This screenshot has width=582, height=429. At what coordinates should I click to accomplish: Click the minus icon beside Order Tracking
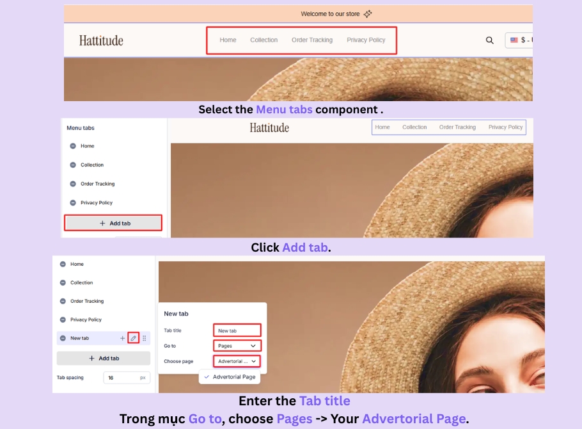63,301
